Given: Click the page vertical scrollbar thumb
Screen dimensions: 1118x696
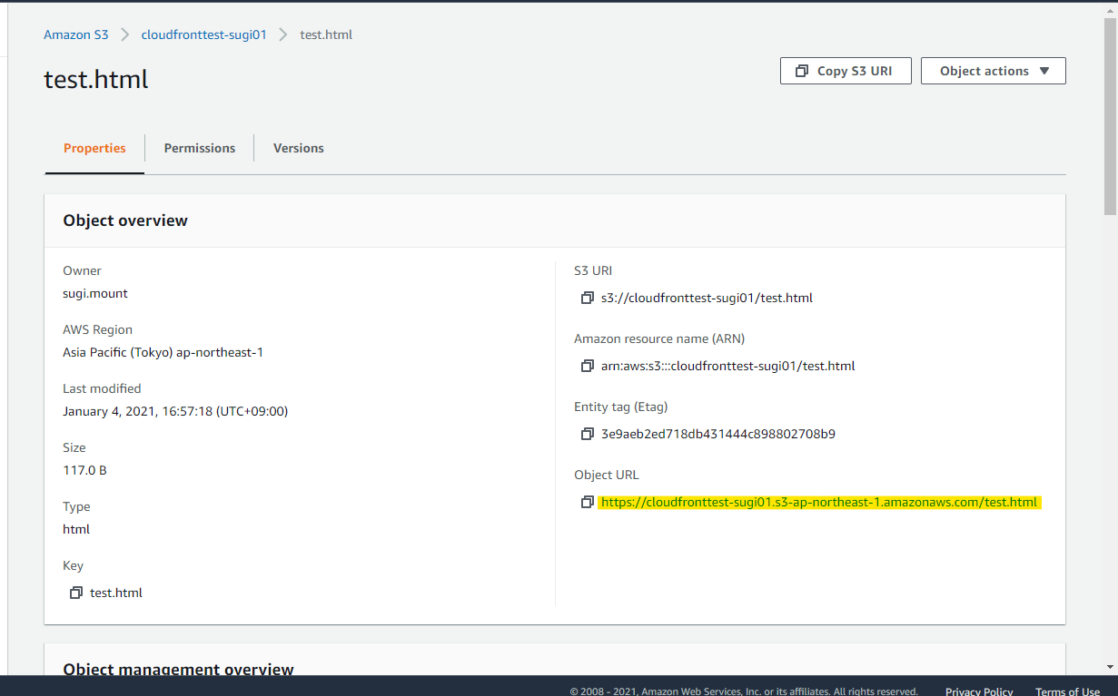Looking at the screenshot, I should tap(1111, 116).
